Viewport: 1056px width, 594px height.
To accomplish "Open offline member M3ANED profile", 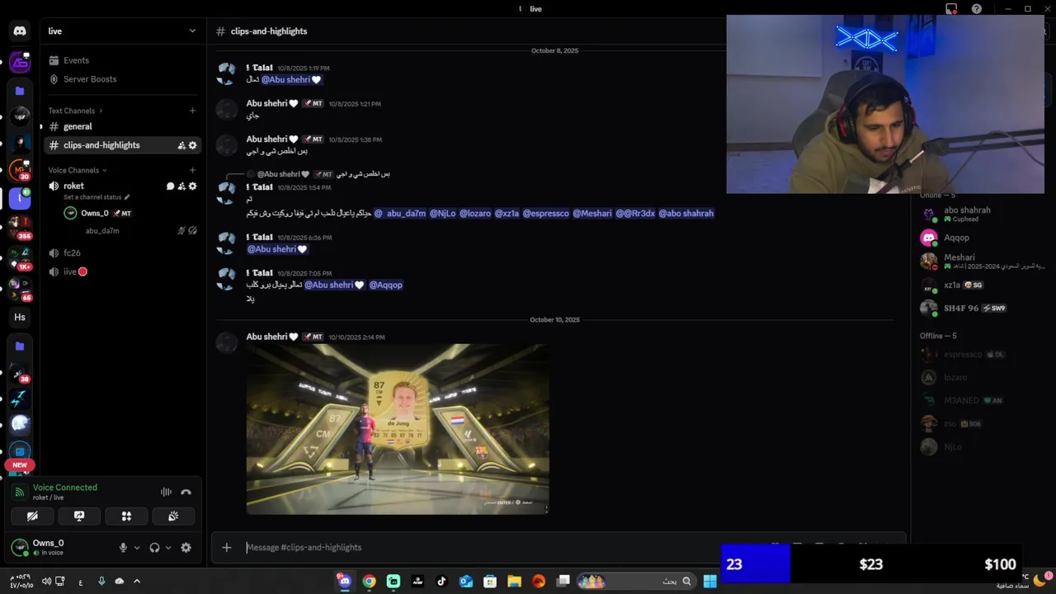I will click(x=980, y=400).
